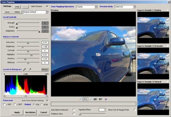Select the black point eyedropper in Levels
Image resolution: width=171 pixels, height=117 pixels.
click(25, 69)
